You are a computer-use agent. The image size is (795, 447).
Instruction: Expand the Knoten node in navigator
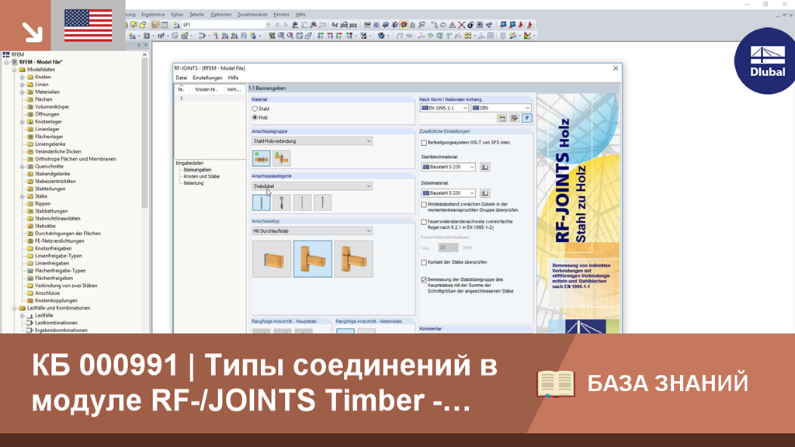23,77
